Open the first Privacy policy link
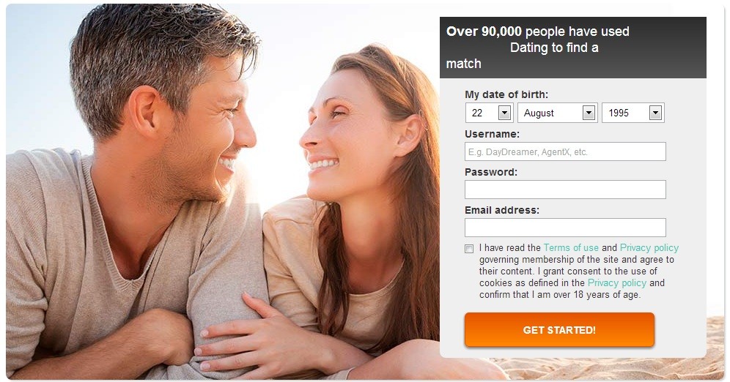Image resolution: width=730 pixels, height=382 pixels. 649,247
